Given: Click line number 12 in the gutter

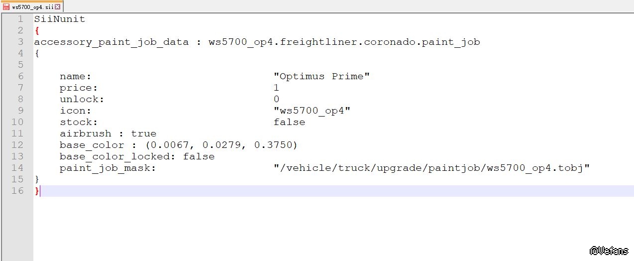Looking at the screenshot, I should [x=17, y=145].
